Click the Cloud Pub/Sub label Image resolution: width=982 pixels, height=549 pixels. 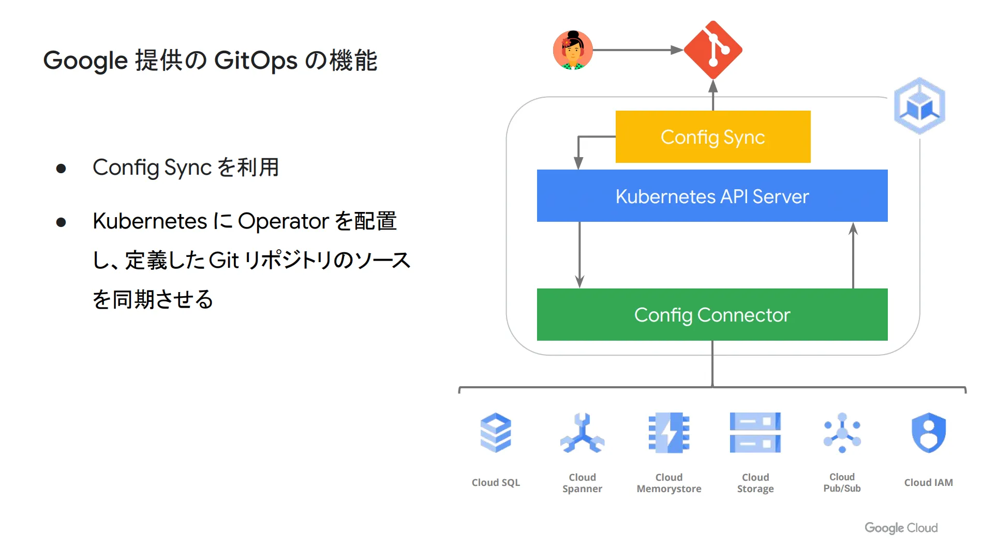tap(842, 482)
